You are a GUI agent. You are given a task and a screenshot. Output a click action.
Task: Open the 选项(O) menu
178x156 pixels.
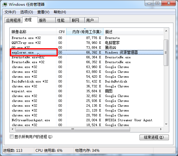coord(27,12)
